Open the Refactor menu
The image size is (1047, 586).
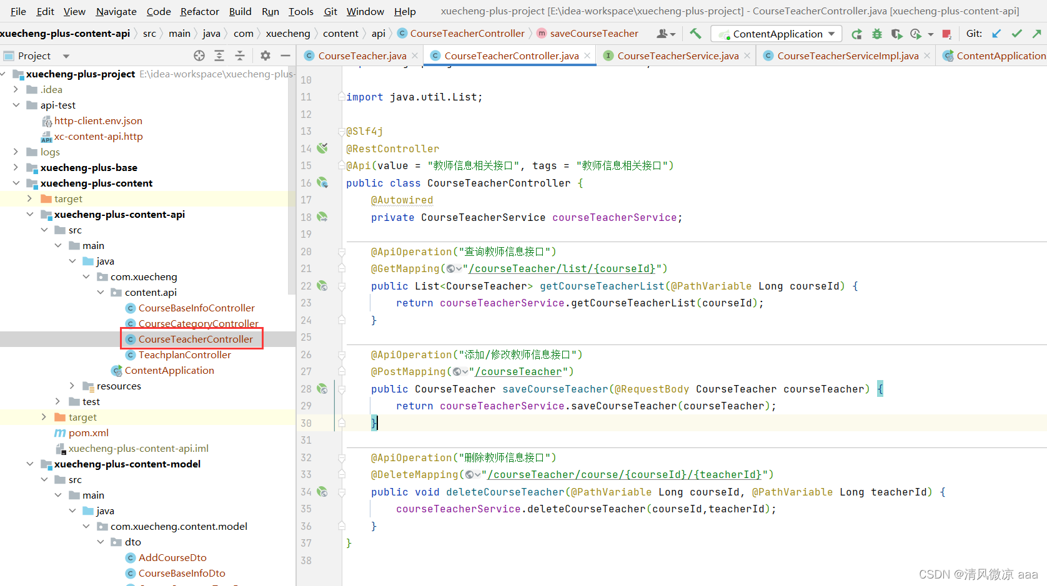(x=199, y=11)
